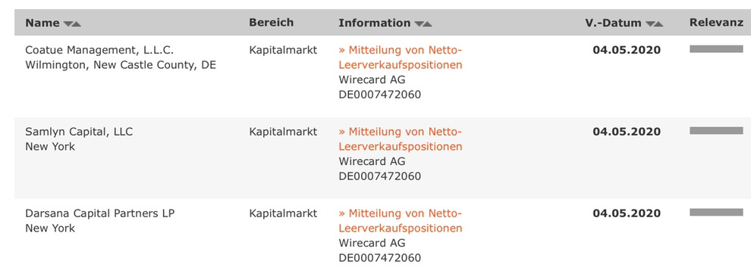The width and height of the screenshot is (751, 280).
Task: Sort V.-Datum column ascending with up arrow
Action: tap(658, 24)
